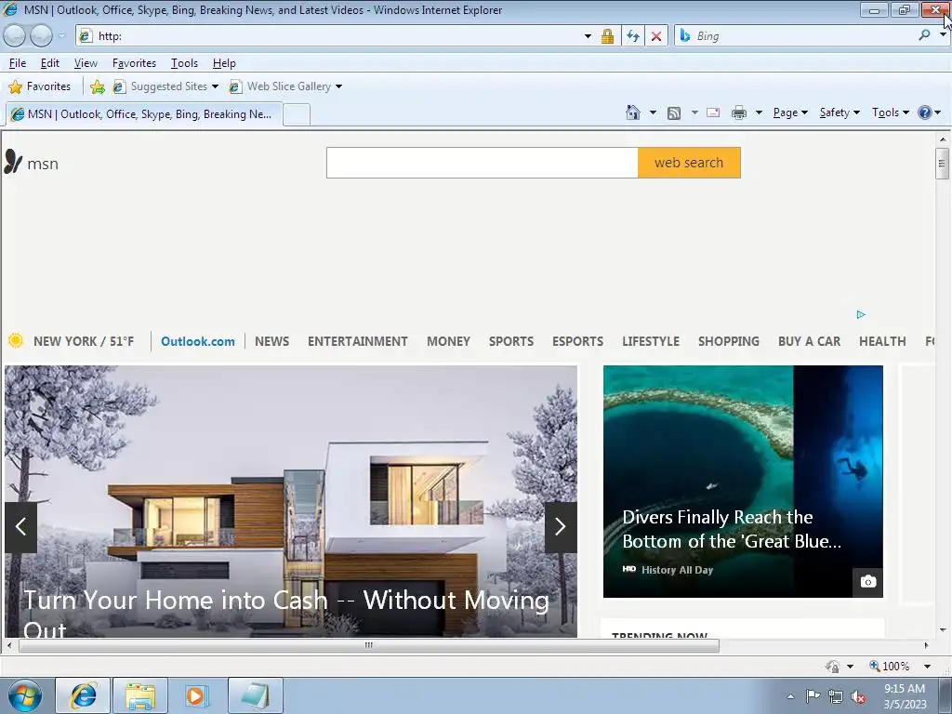Click the Forward navigation button
Image resolution: width=952 pixels, height=714 pixels.
tap(41, 36)
